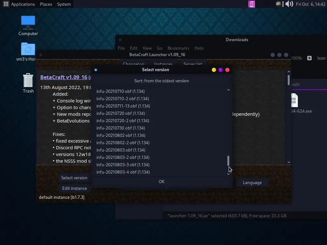This screenshot has height=245, width=327.
Task: Open the Applications menu
Action: [23, 4]
